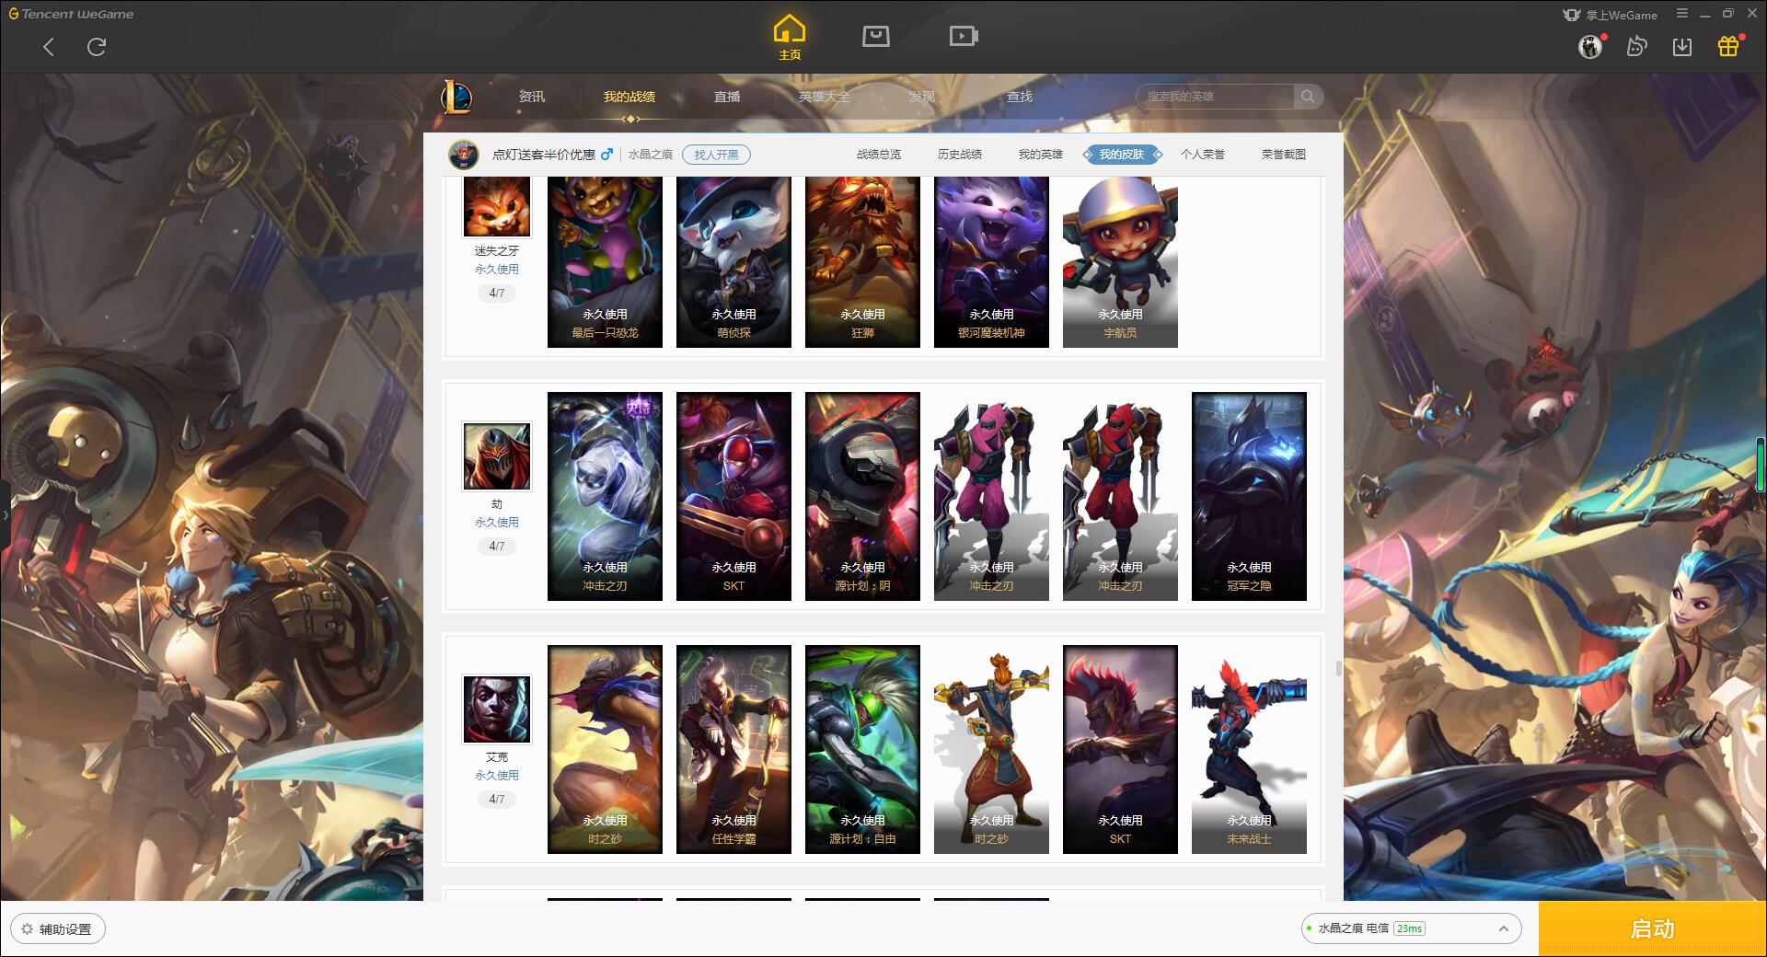Click the skin list vertical scrollbar

1338,667
